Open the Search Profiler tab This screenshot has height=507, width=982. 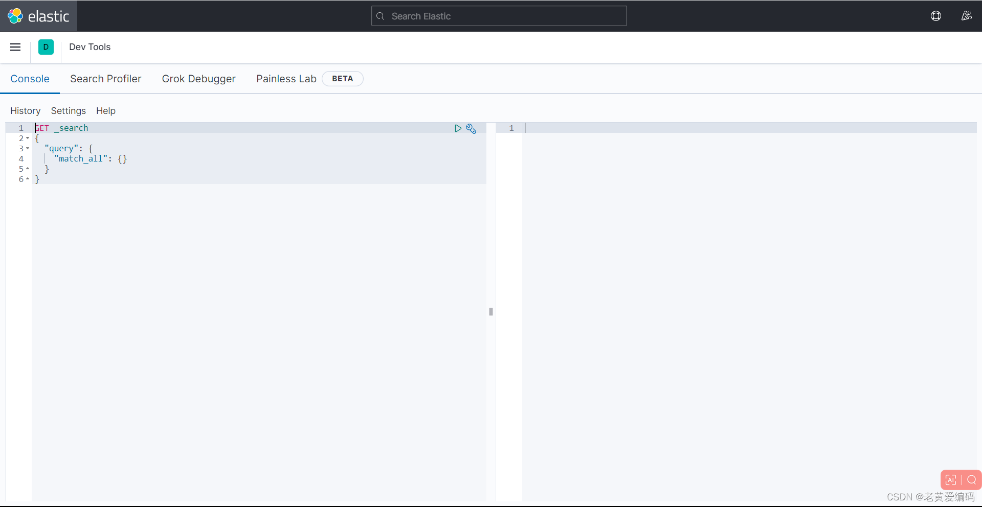(106, 79)
